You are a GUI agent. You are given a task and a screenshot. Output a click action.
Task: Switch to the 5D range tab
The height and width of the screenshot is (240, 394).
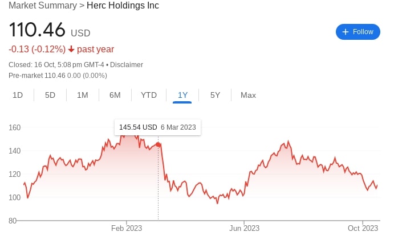tap(50, 95)
